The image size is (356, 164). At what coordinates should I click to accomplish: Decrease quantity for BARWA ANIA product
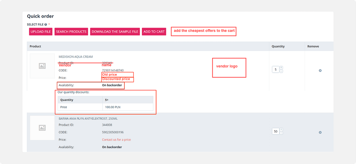(x=281, y=133)
